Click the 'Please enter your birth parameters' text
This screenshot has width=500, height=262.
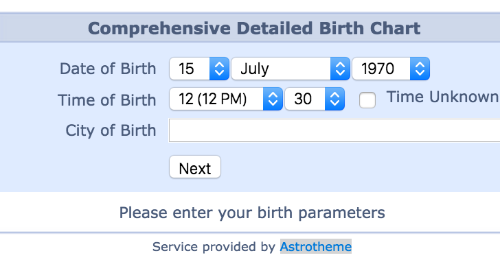tap(252, 213)
